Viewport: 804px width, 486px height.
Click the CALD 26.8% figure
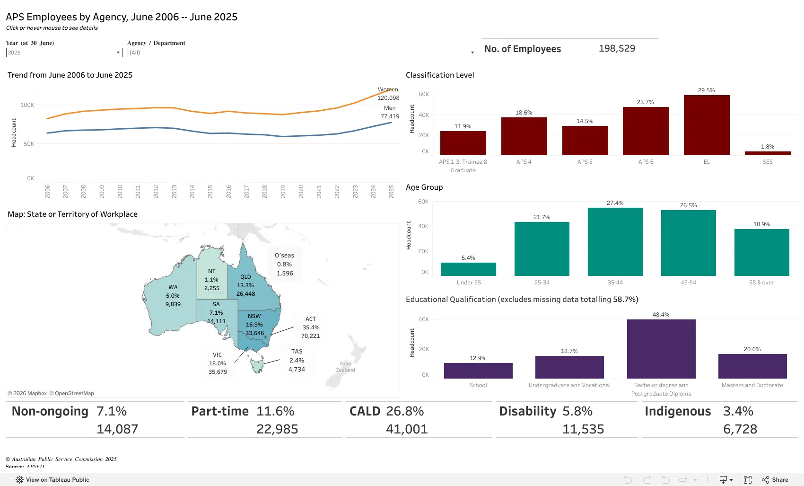point(405,411)
